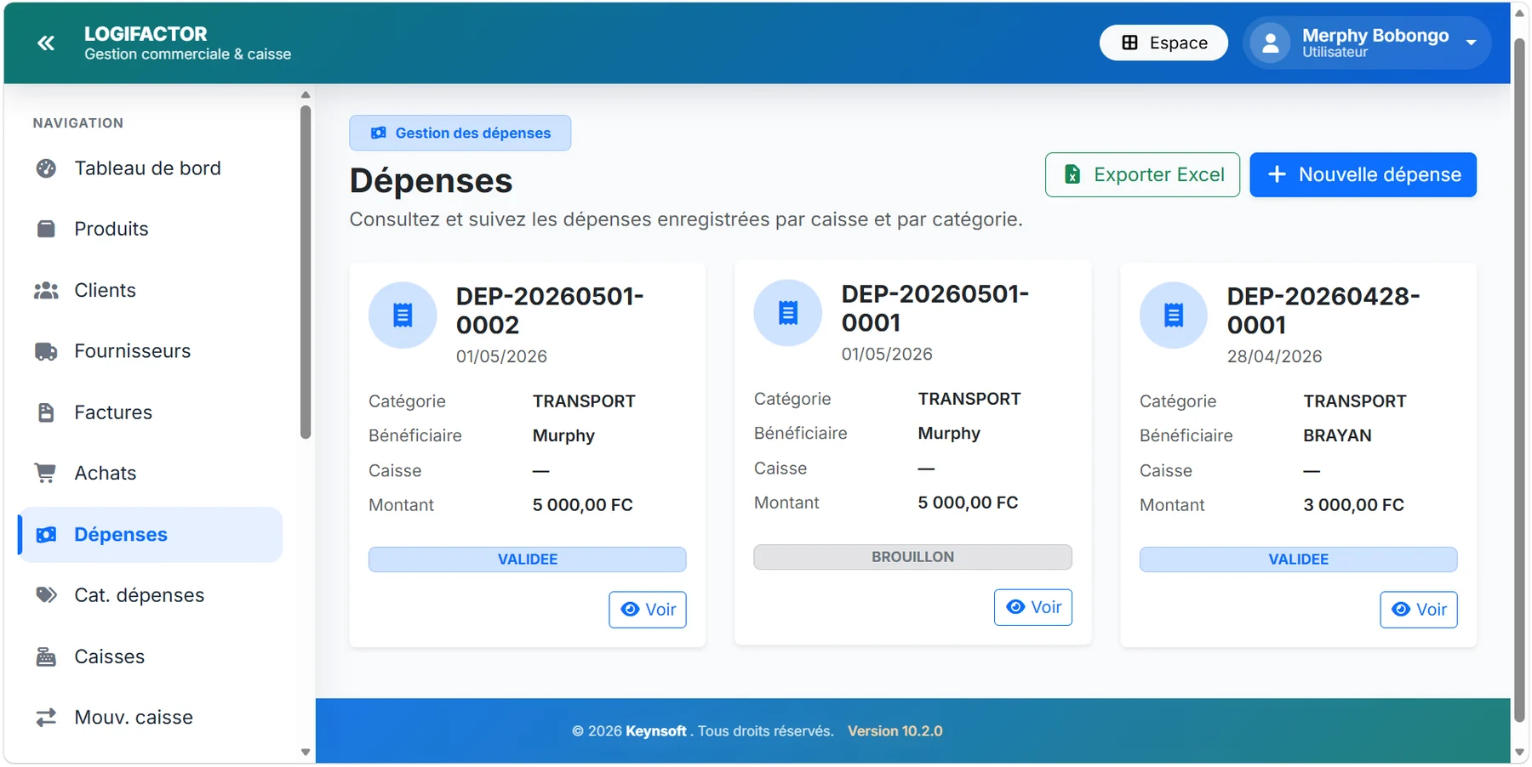Click the BROUILLON status badge
Image resolution: width=1532 pixels, height=767 pixels.
point(912,557)
